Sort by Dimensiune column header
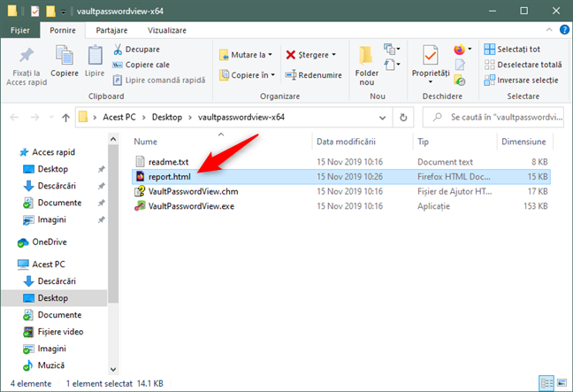The height and width of the screenshot is (392, 573). [524, 142]
